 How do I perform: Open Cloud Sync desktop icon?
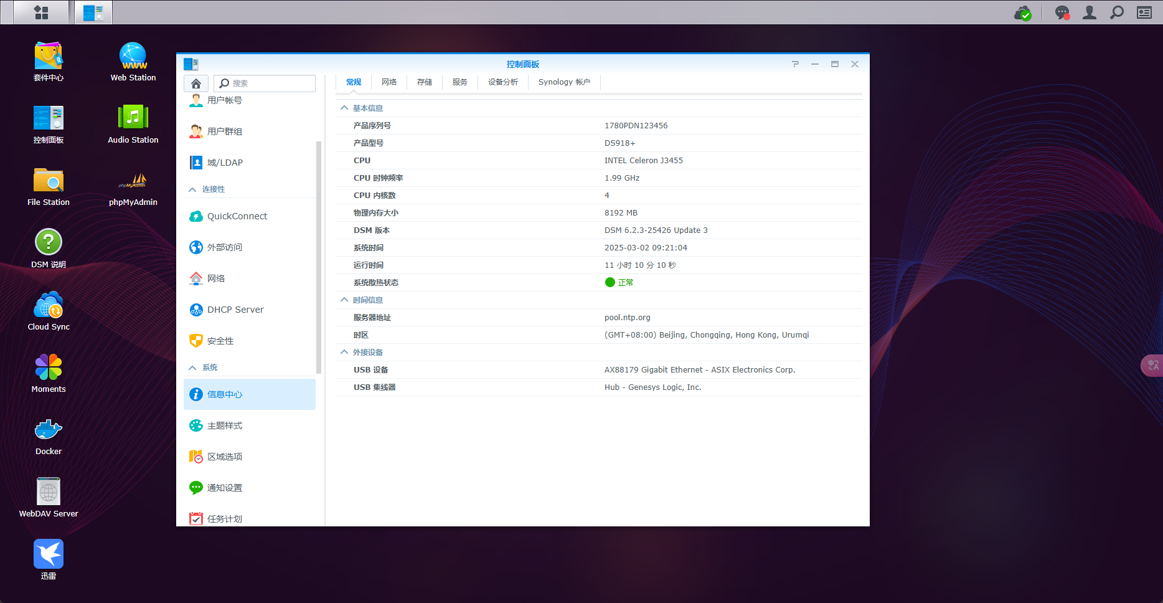[49, 311]
